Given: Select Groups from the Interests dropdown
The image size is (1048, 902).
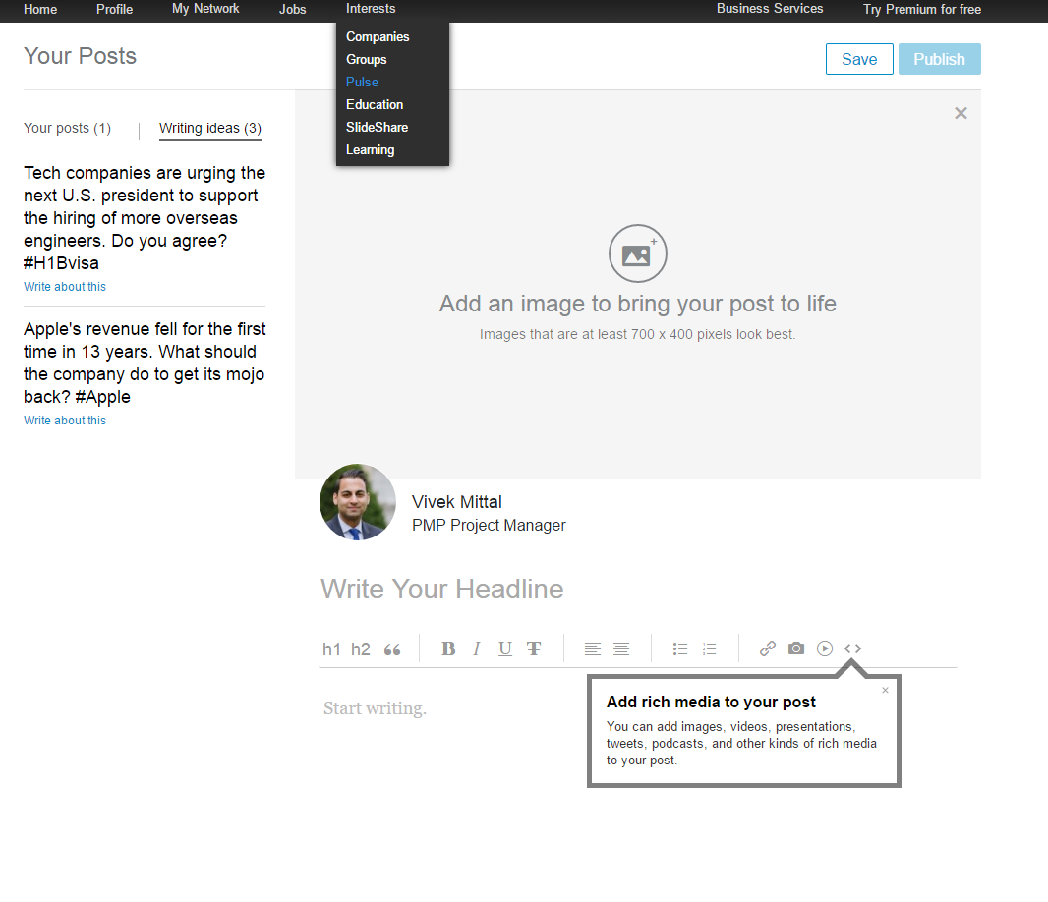Looking at the screenshot, I should pos(367,60).
